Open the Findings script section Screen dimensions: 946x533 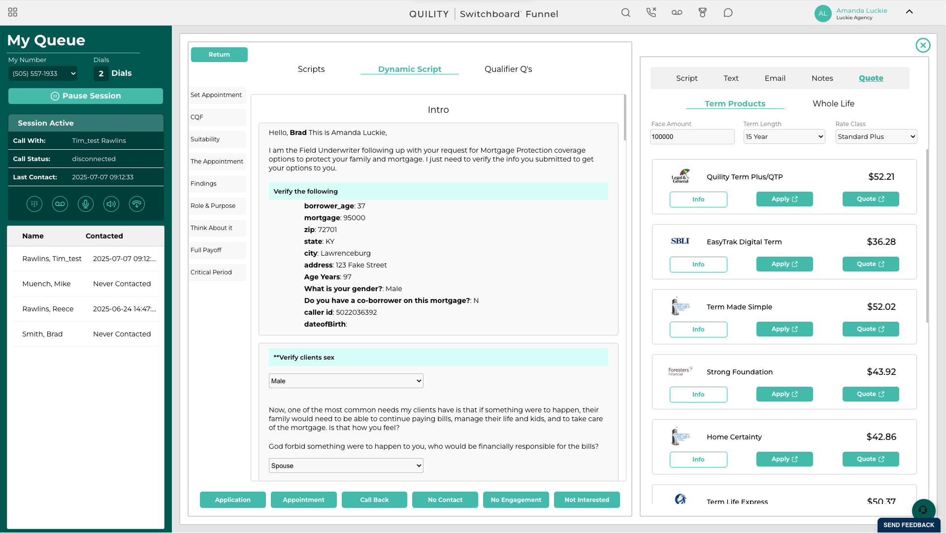(217, 184)
